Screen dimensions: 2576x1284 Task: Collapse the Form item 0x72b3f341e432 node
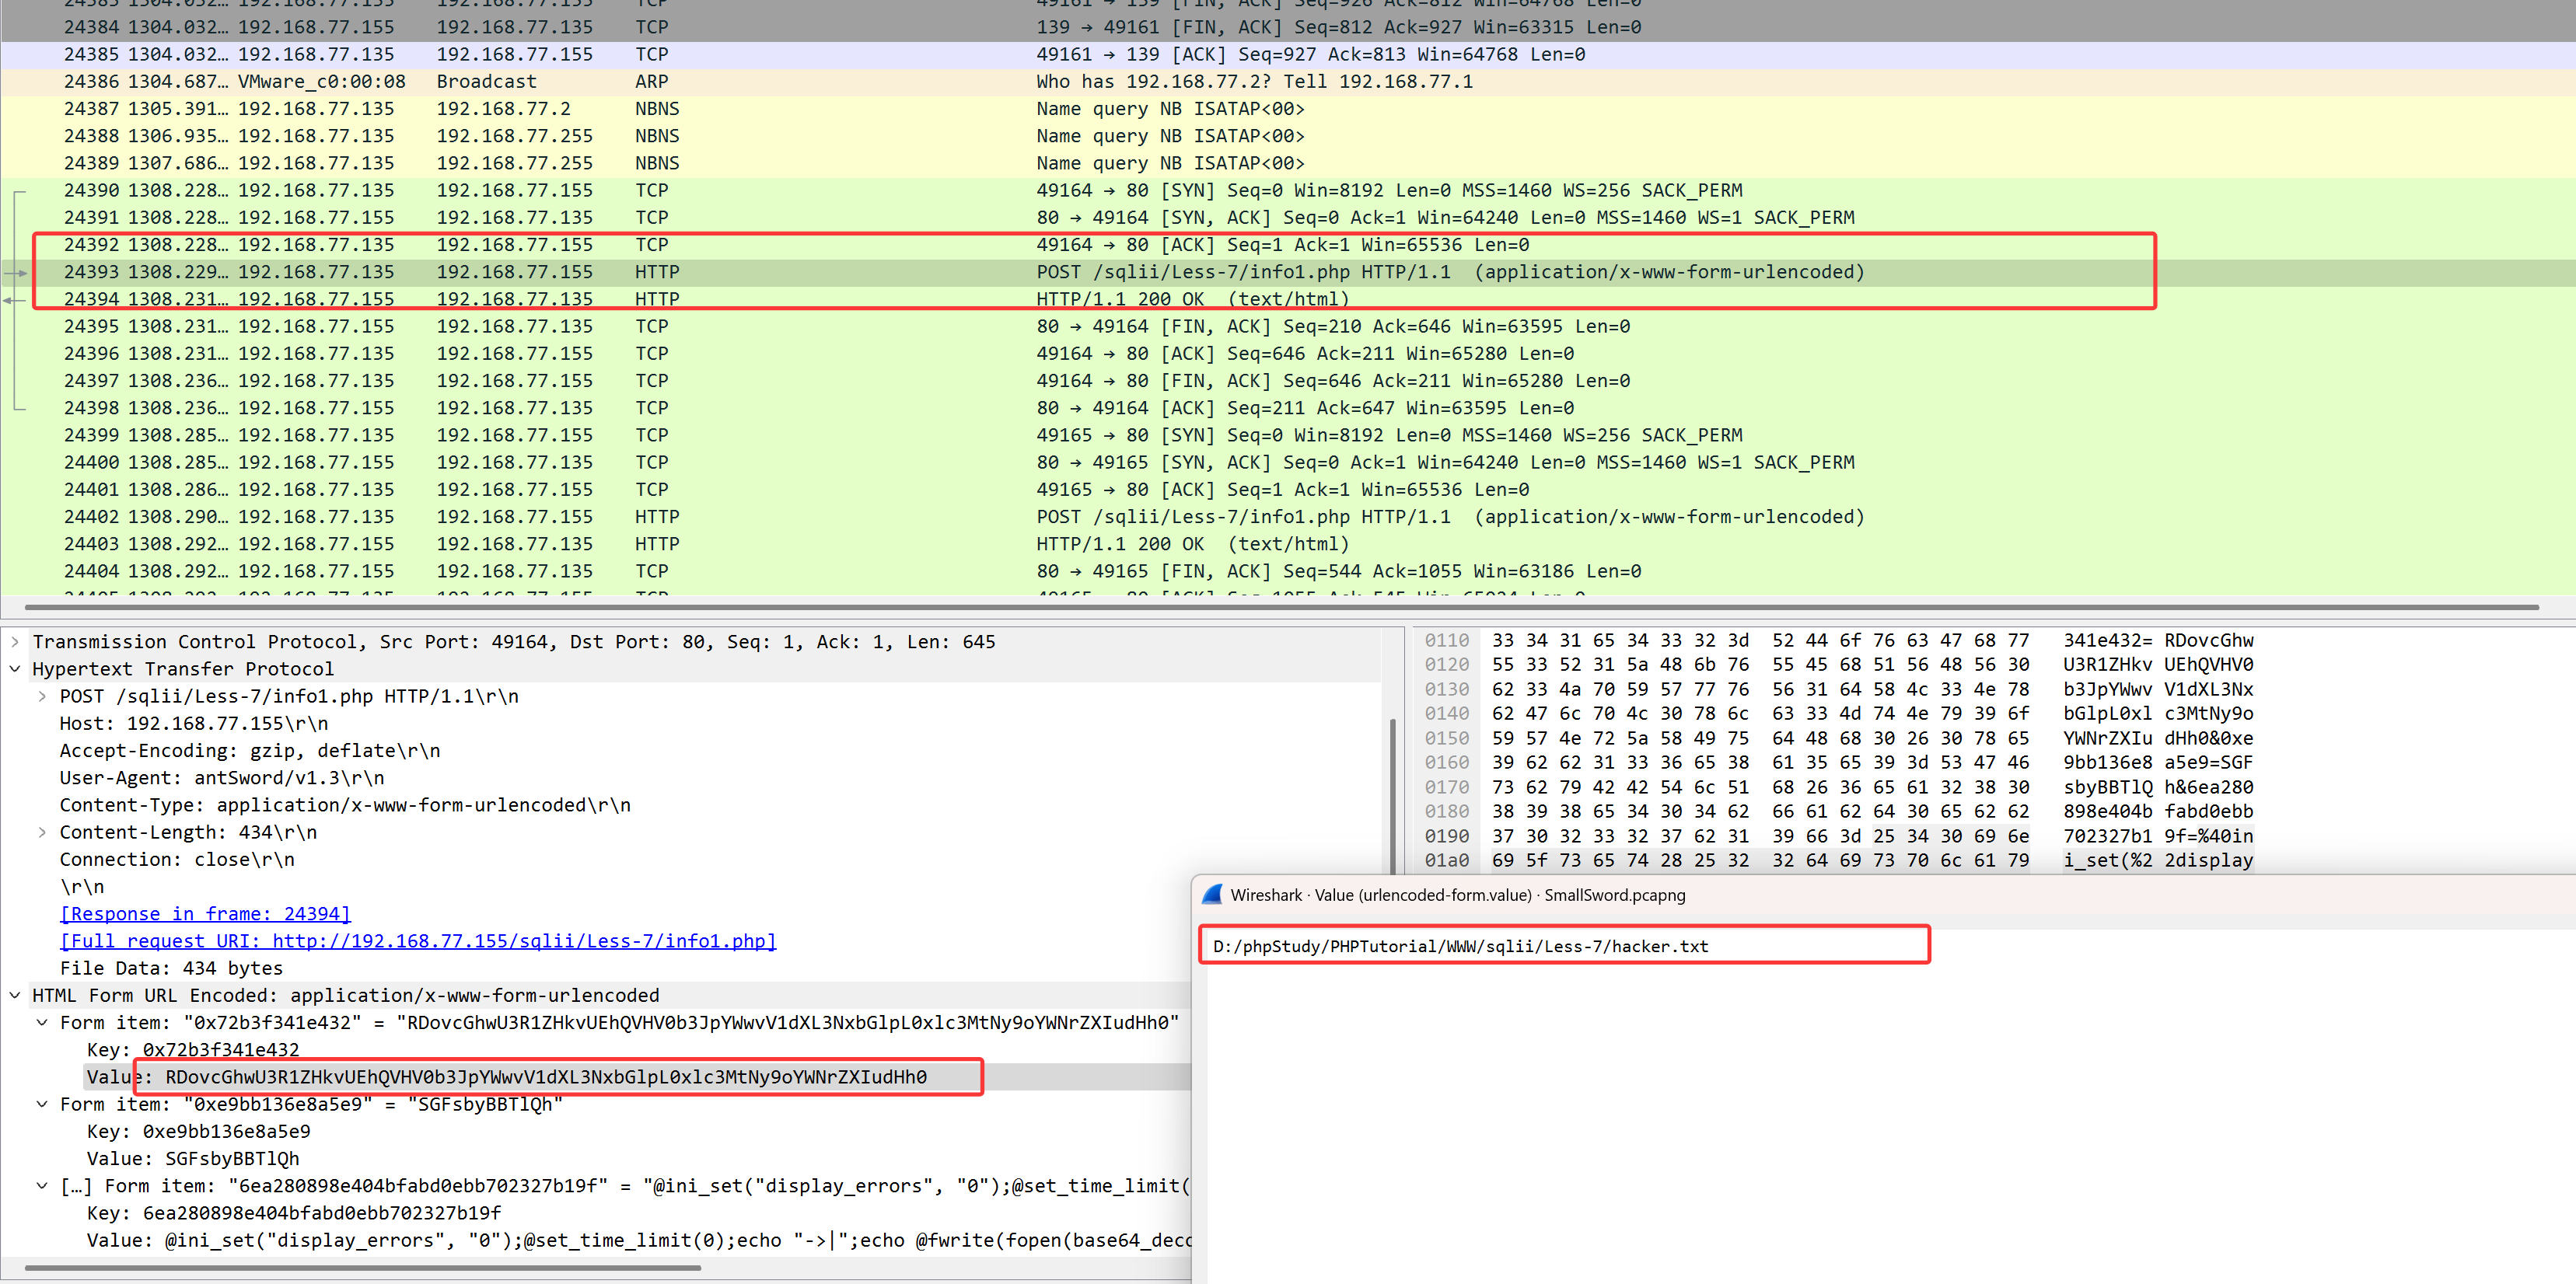[x=42, y=1022]
